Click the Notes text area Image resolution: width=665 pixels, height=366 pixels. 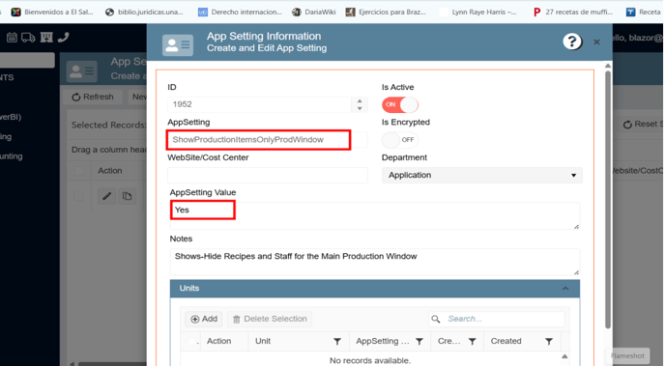pos(375,263)
